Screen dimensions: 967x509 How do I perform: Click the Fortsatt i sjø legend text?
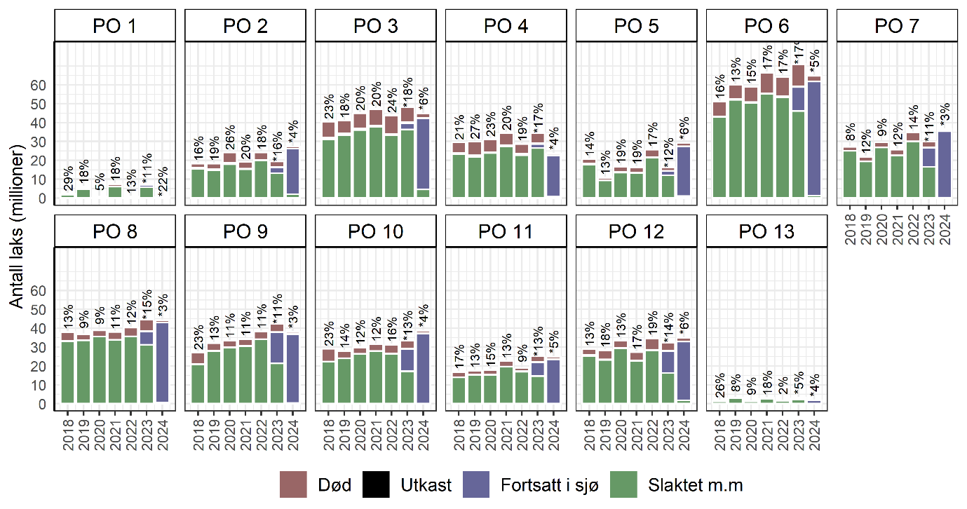pos(550,484)
